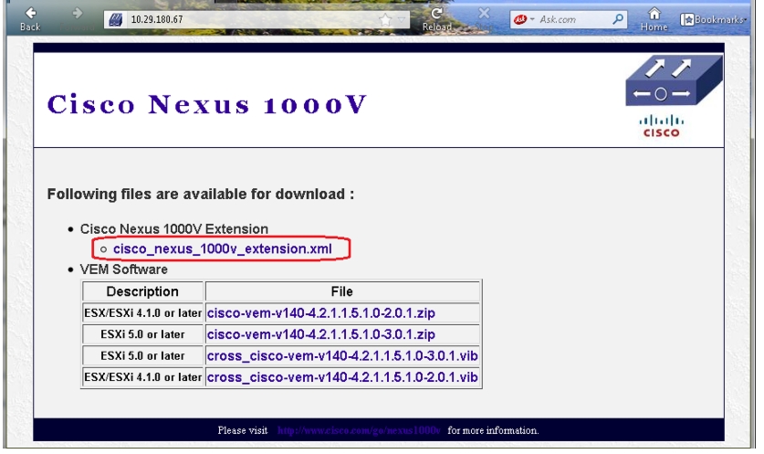Click the magnifier search icon

[x=618, y=19]
